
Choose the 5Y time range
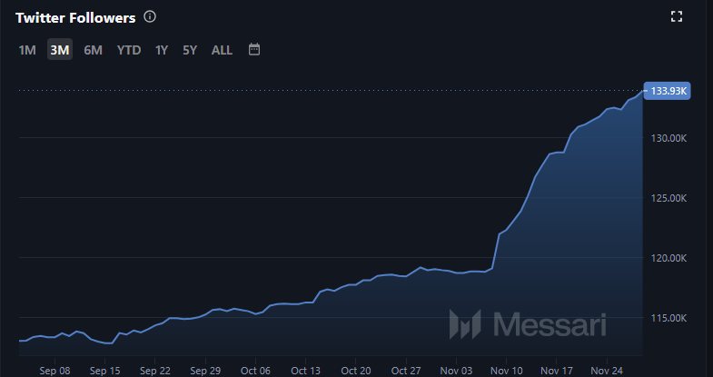pyautogui.click(x=190, y=50)
